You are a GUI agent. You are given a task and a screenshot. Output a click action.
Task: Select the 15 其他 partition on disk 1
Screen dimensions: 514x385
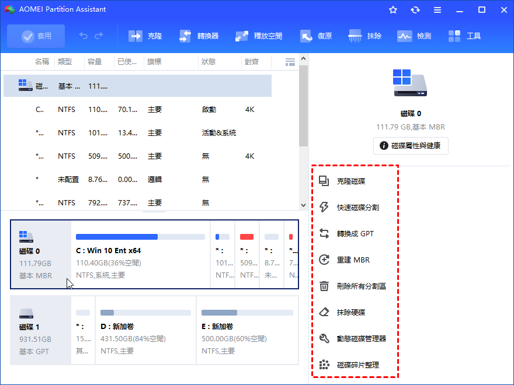click(x=84, y=330)
